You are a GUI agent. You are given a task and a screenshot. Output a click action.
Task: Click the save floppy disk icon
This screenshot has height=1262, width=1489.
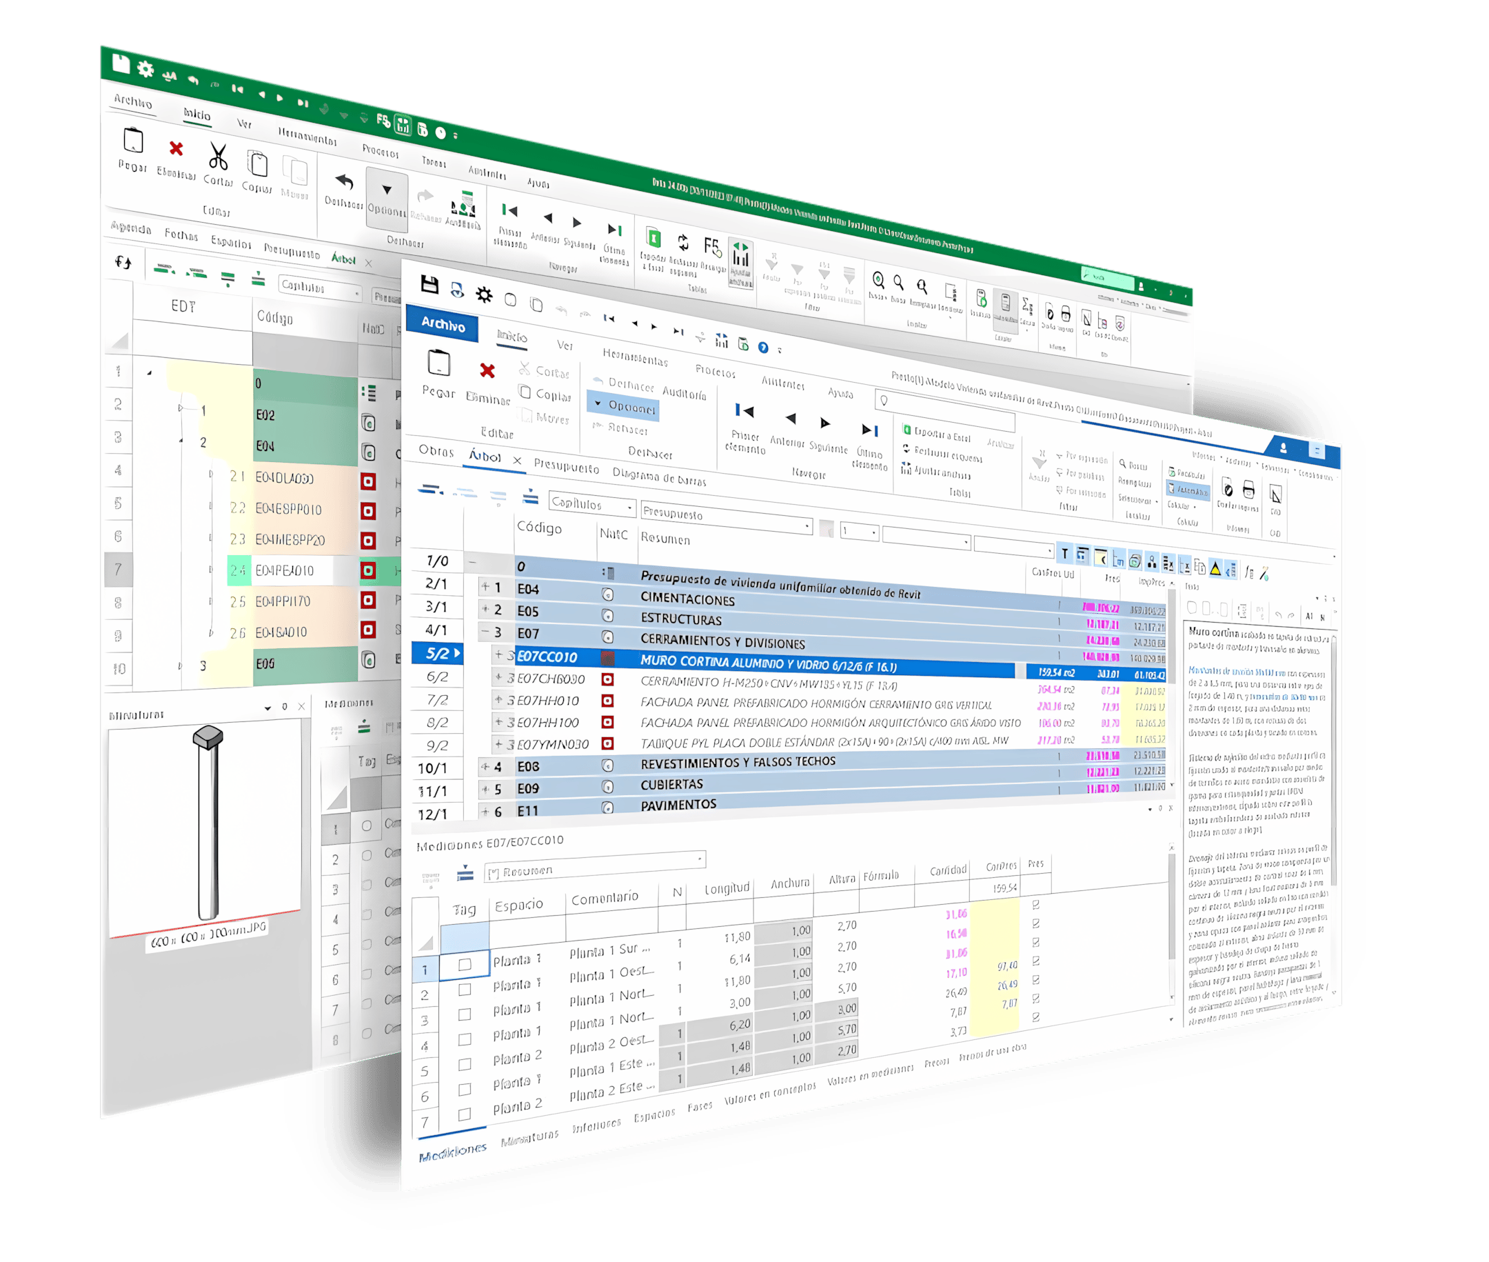tap(429, 285)
